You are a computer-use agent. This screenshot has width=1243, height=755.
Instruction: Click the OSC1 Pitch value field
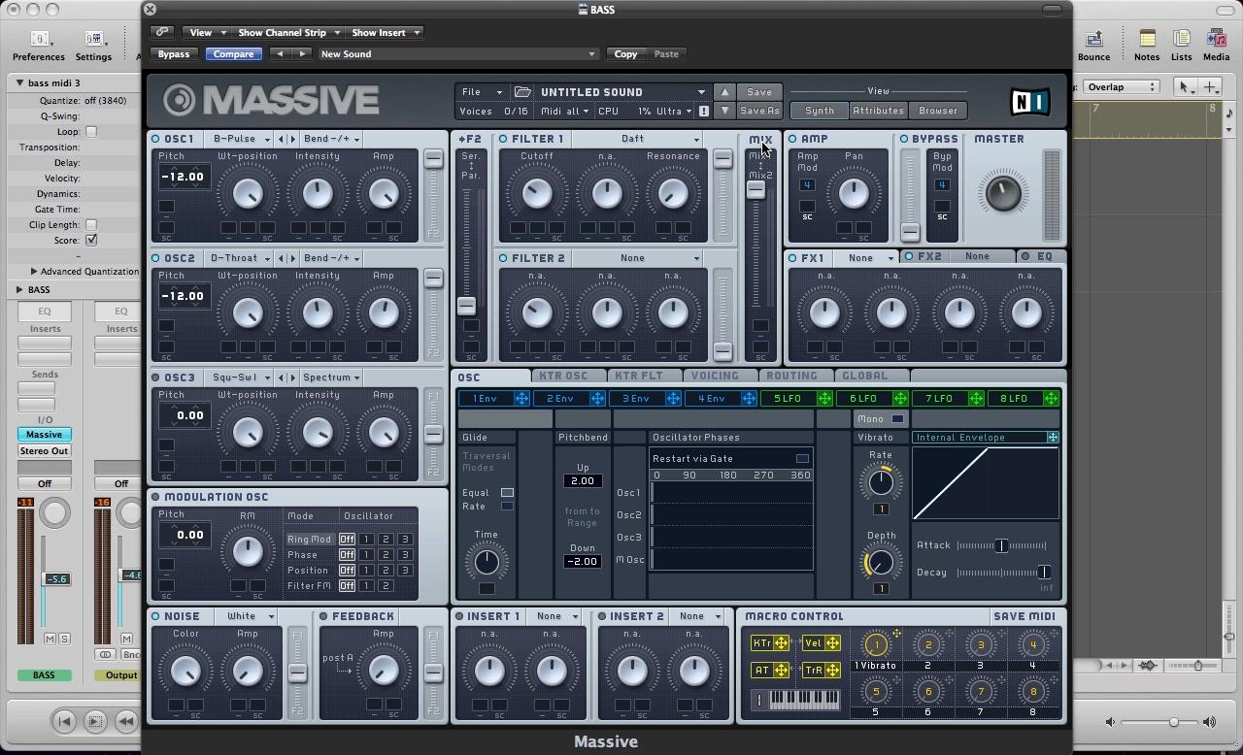pyautogui.click(x=183, y=177)
